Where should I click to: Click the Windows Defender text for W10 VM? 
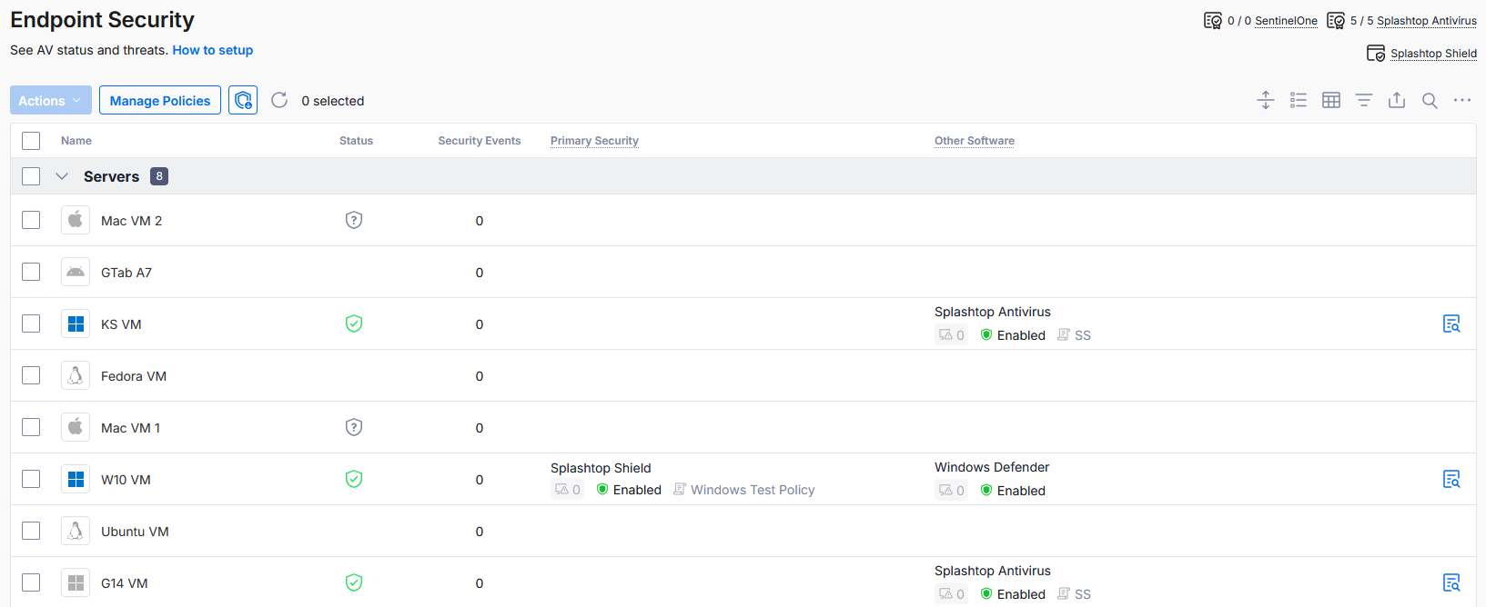coord(992,467)
